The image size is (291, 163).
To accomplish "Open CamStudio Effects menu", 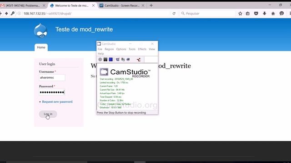I will tap(142, 49).
